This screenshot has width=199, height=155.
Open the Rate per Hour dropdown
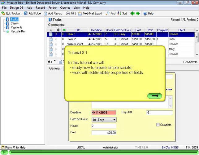104,120
